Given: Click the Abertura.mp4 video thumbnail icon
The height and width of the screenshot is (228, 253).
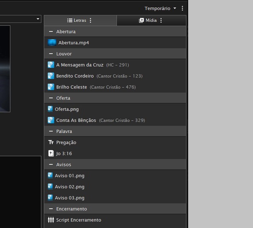Looking at the screenshot, I should [52, 43].
